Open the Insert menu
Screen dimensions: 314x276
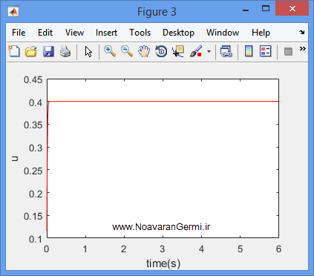(106, 33)
